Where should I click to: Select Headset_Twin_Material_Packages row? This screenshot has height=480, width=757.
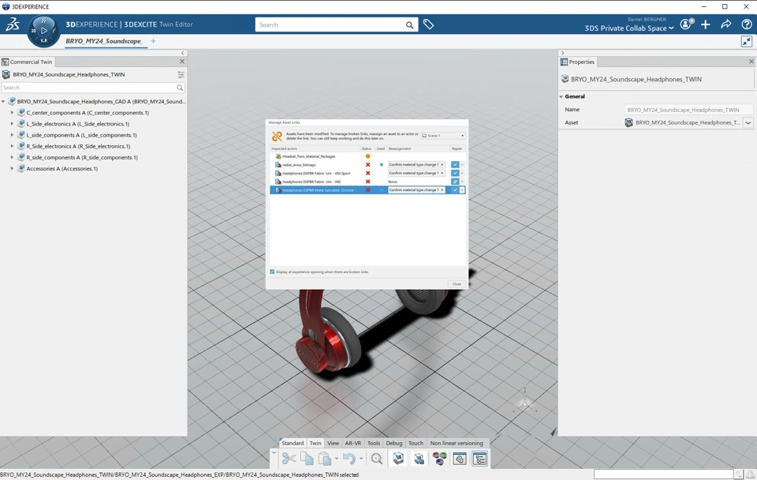point(367,156)
